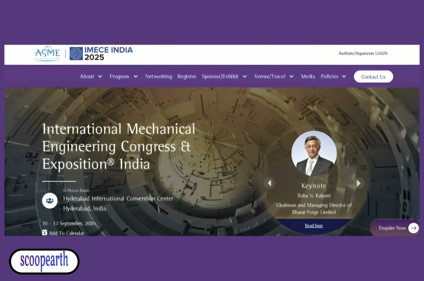Expand the Venue/Travel dropdown chevron

pos(291,77)
